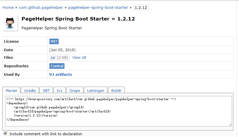Switch to the SBT tab
The height and width of the screenshot is (137, 239).
coord(46,90)
